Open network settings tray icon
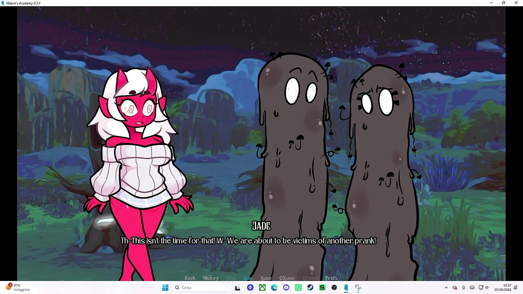Image resolution: width=523 pixels, height=294 pixels. (x=481, y=287)
